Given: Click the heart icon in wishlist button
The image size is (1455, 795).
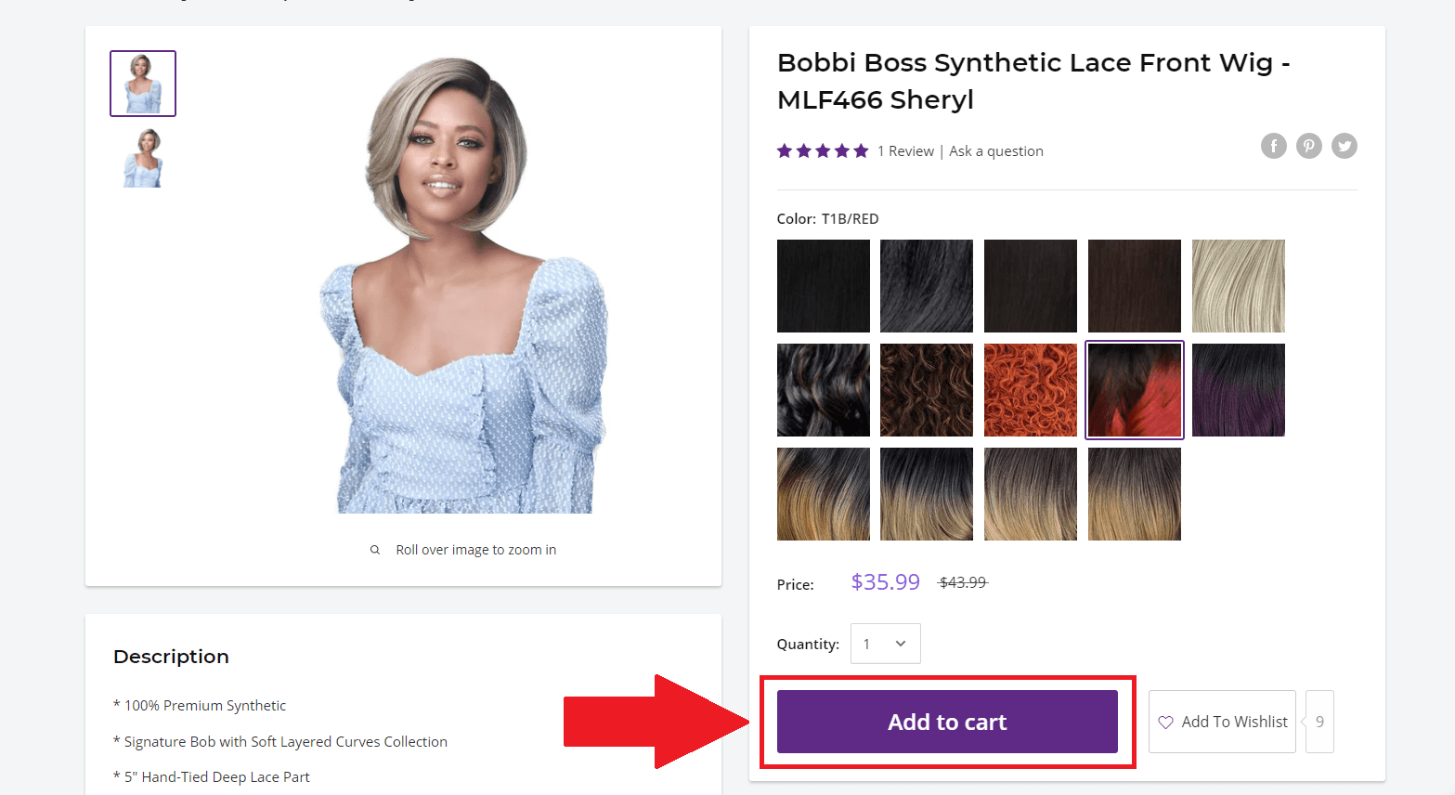Looking at the screenshot, I should pos(1165,723).
